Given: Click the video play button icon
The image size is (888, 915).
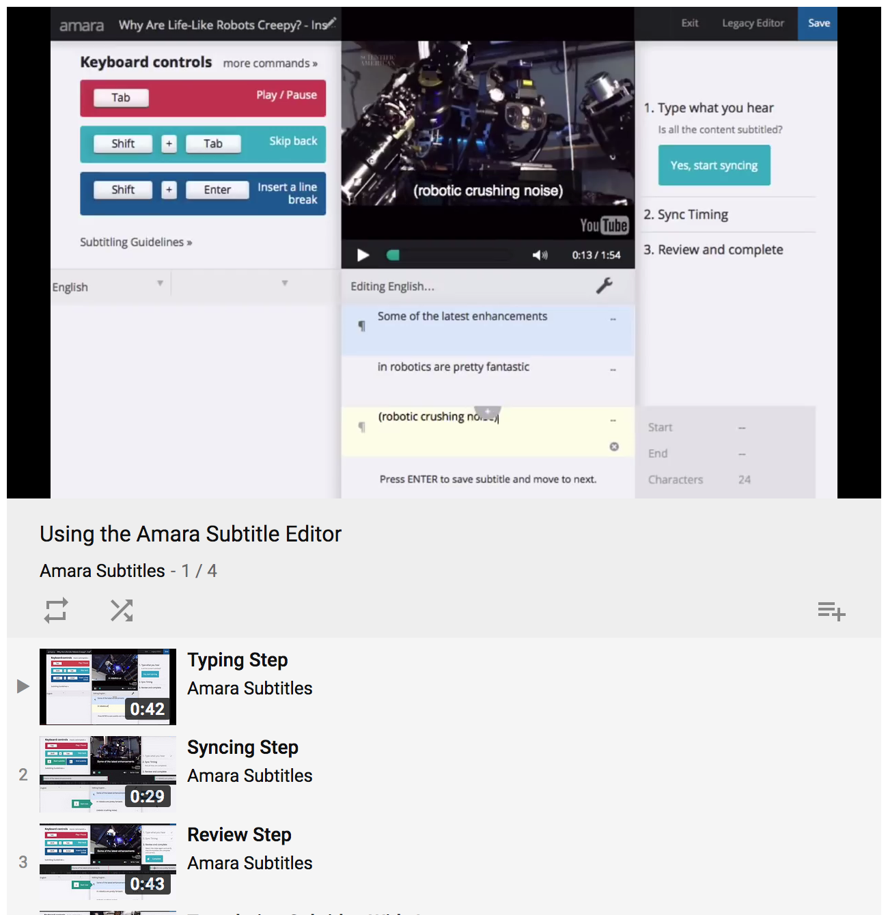Looking at the screenshot, I should (x=363, y=255).
